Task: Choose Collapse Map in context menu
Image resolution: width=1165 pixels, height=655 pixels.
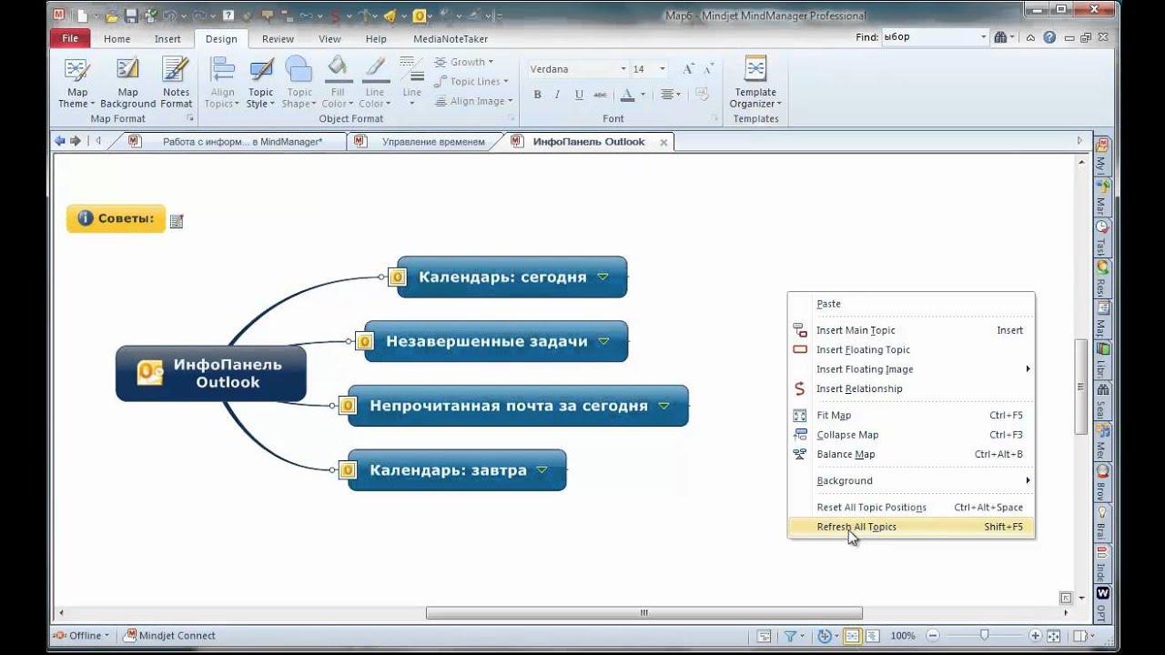Action: tap(911, 435)
